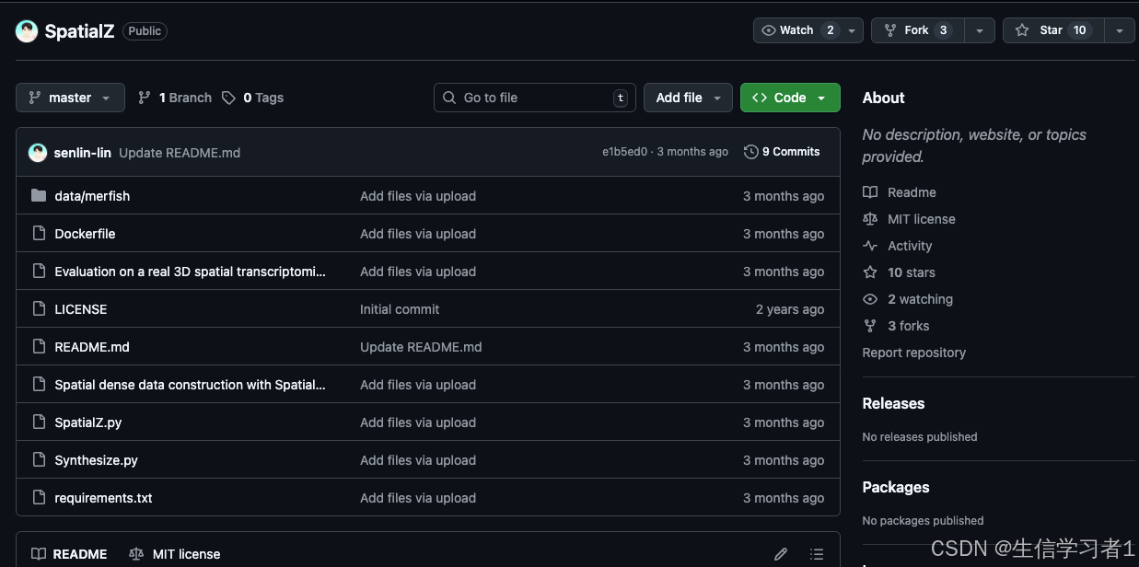
Task: Click file icon beside Spatial dense data construction
Action: click(39, 385)
